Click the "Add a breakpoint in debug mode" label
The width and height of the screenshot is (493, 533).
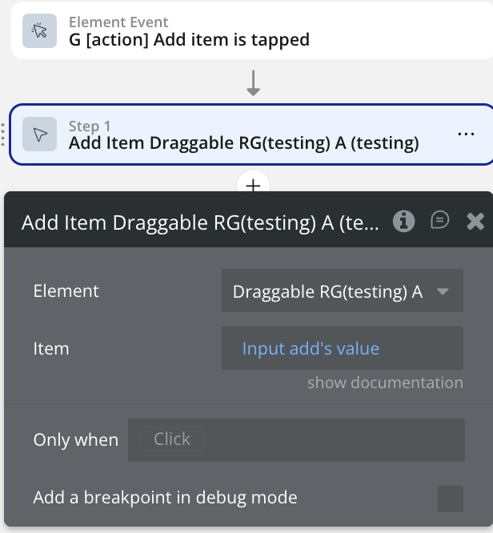click(165, 498)
